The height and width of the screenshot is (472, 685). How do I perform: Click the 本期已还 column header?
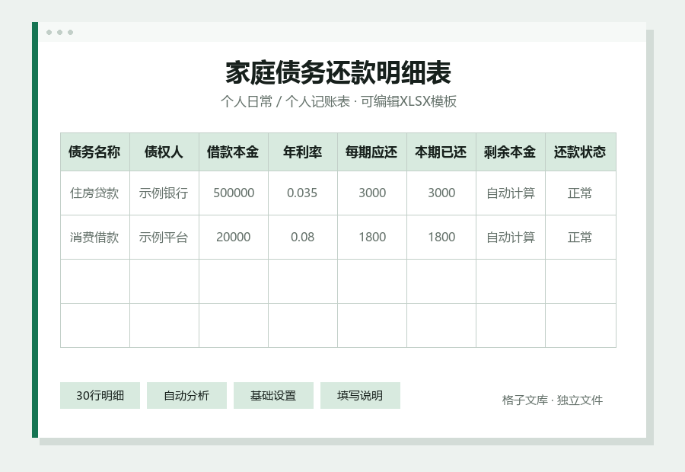click(x=441, y=152)
